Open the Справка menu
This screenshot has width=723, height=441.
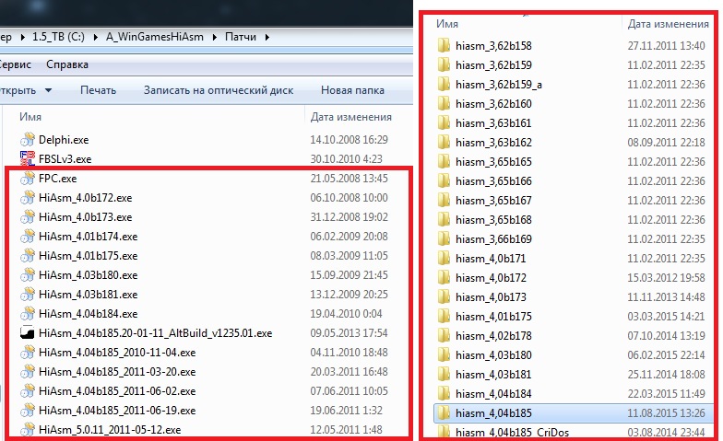67,64
